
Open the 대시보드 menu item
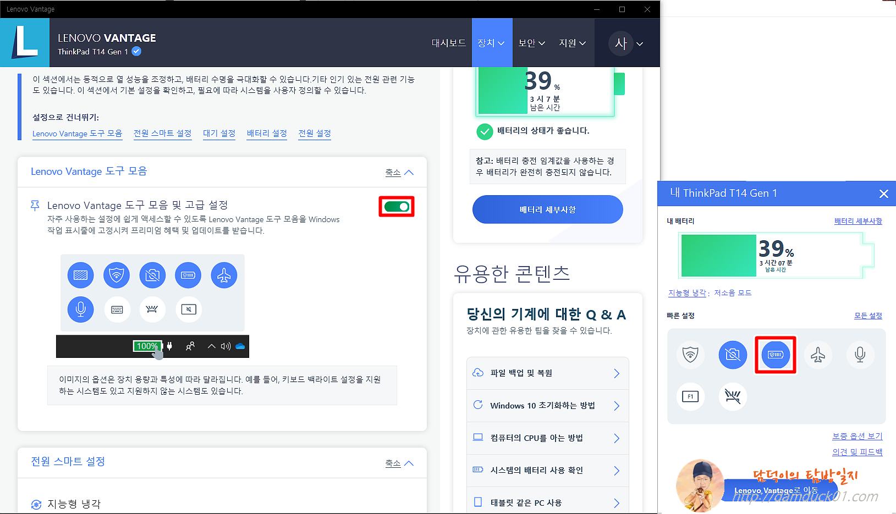coord(448,43)
